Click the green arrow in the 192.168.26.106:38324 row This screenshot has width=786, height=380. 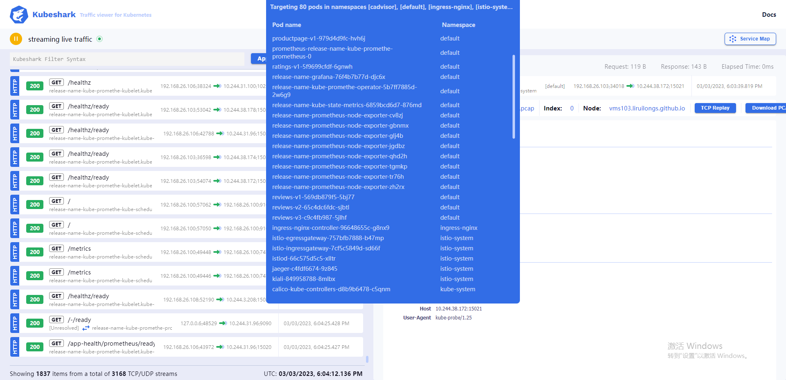click(x=217, y=86)
